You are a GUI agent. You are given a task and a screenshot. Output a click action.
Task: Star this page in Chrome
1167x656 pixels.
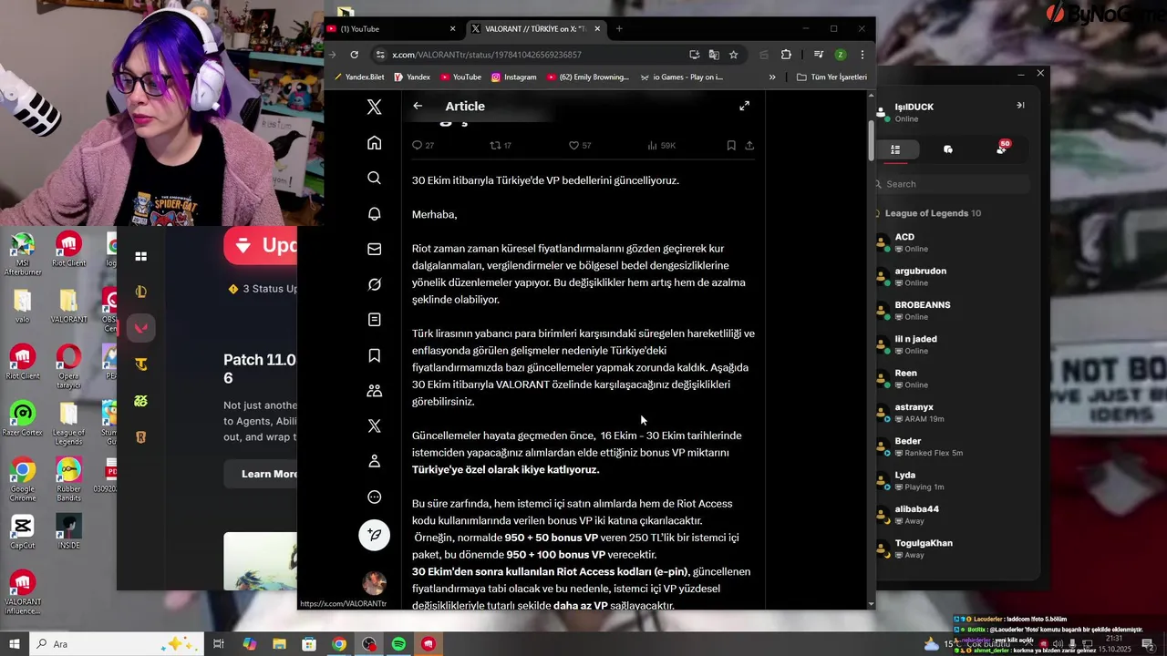pyautogui.click(x=734, y=55)
